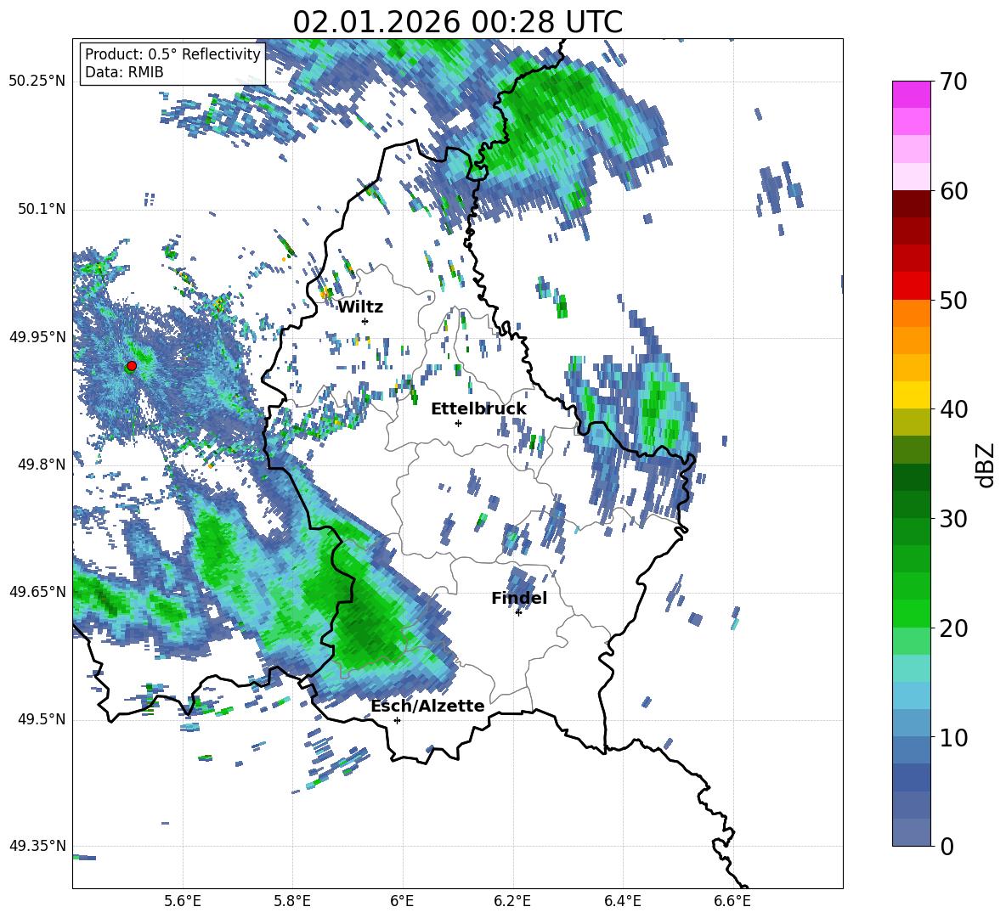
Task: Click the 5.6°E longitude label
Action: click(183, 901)
